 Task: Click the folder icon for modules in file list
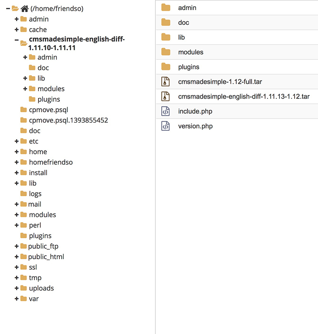click(x=165, y=52)
